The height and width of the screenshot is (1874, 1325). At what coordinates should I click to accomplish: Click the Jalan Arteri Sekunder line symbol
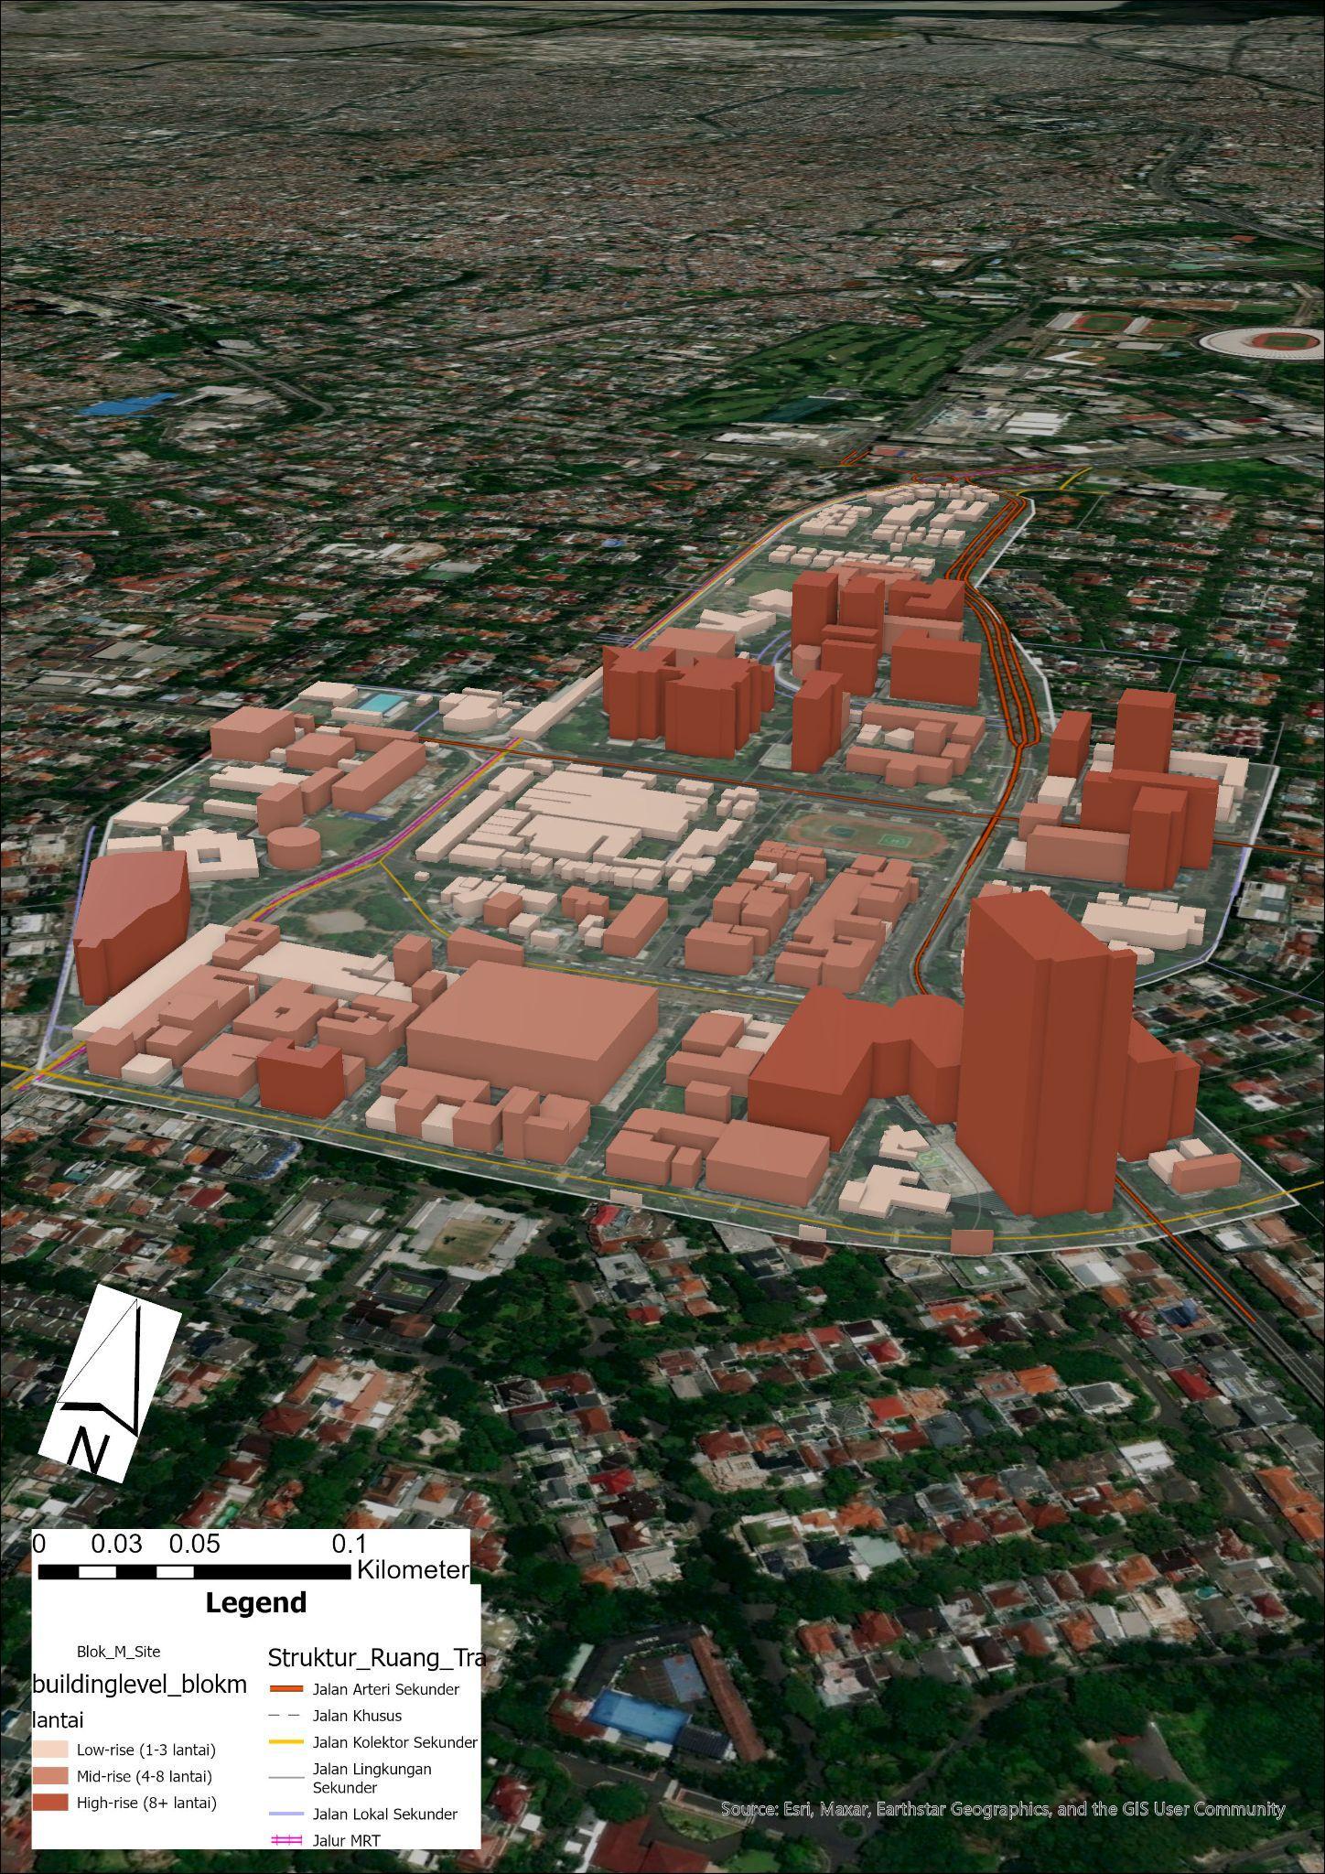[x=285, y=1689]
